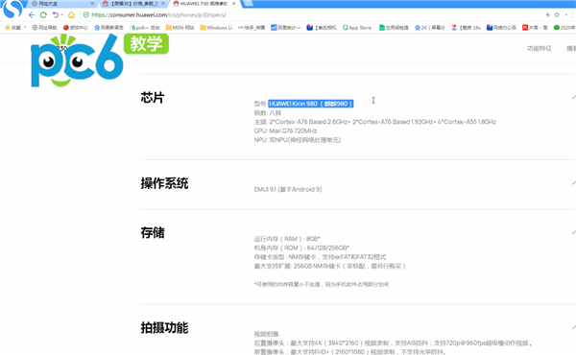
Task: Switch to the 【荣耀30】 tab
Action: point(133,4)
